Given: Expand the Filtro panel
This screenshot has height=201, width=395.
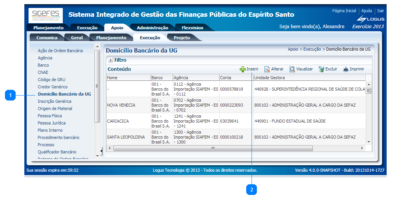Looking at the screenshot, I should pyautogui.click(x=110, y=60).
